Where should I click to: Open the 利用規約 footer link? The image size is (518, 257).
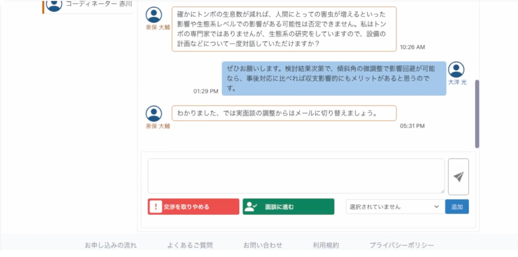[x=326, y=246]
